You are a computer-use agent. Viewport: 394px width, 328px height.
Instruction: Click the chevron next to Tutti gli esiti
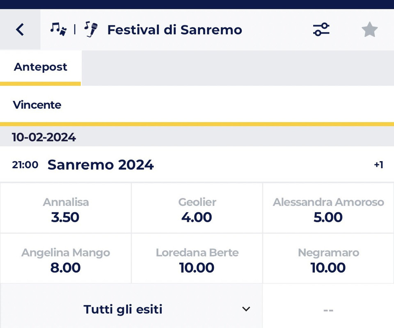pos(246,309)
